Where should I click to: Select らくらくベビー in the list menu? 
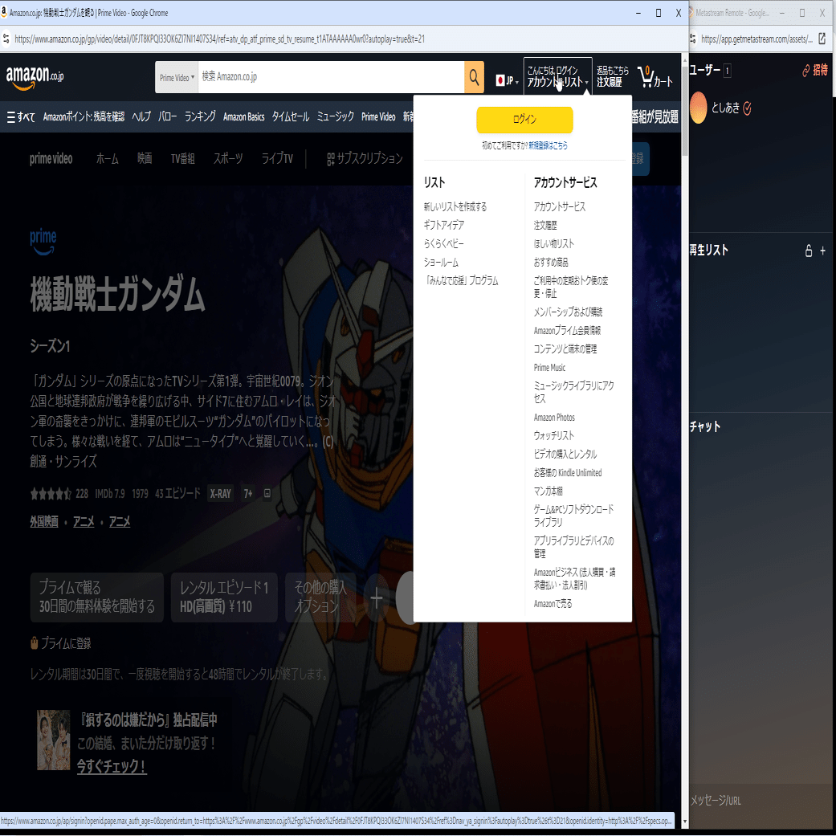pyautogui.click(x=443, y=243)
